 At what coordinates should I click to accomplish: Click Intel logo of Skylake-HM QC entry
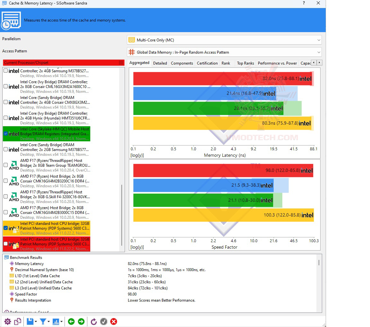[x=14, y=134]
